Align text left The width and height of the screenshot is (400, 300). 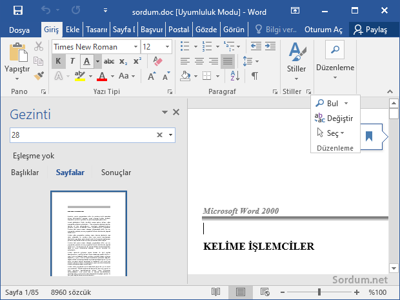(x=185, y=61)
